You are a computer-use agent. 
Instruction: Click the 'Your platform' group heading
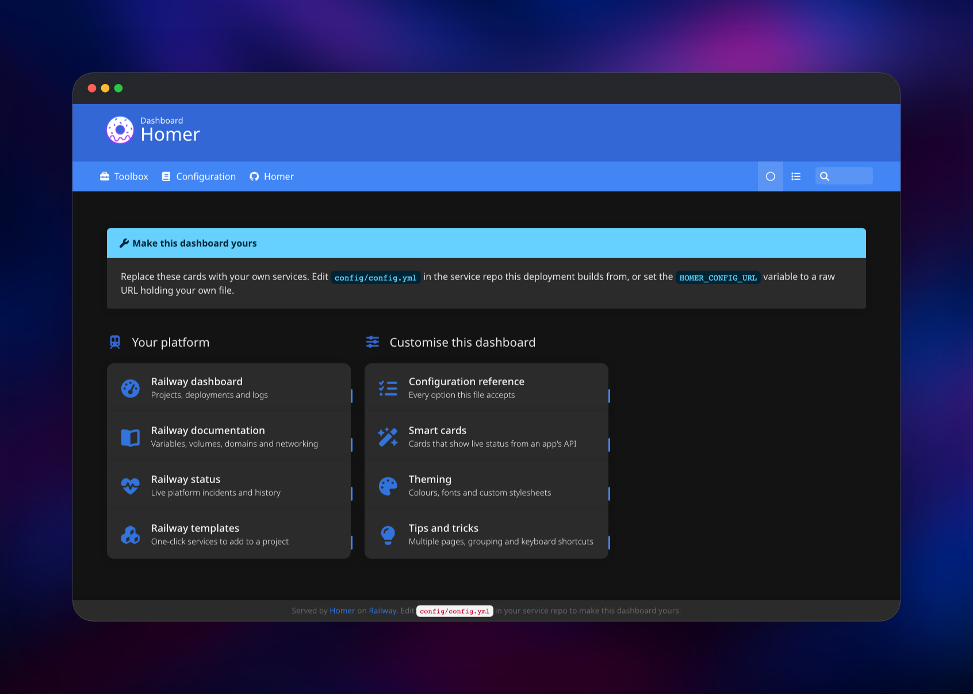[x=170, y=343]
